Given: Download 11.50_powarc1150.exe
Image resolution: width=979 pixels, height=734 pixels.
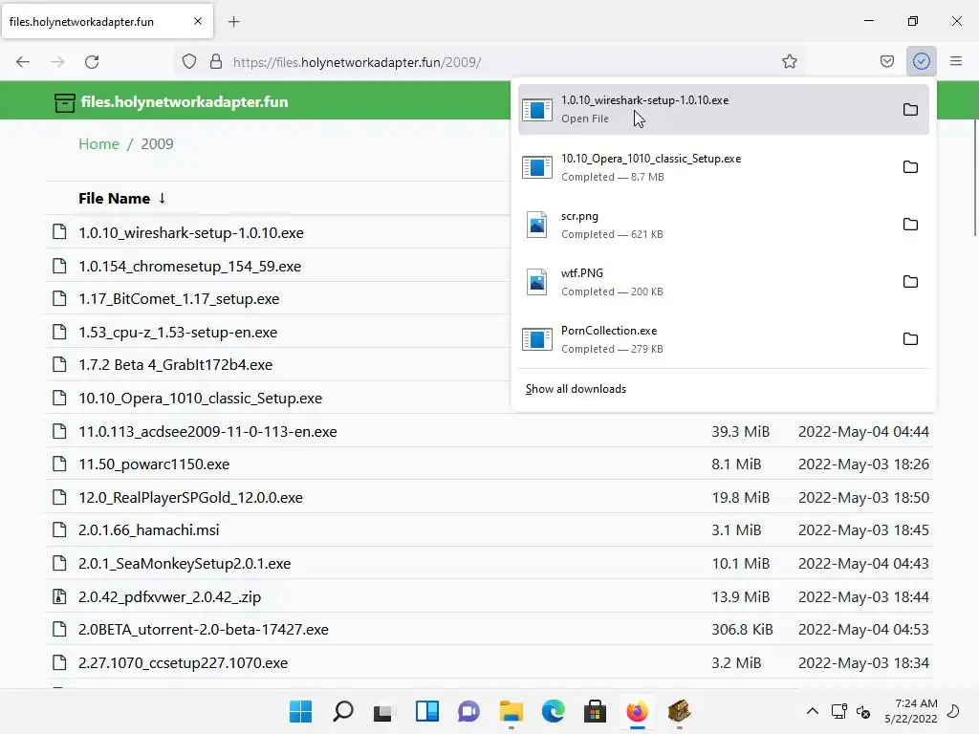Looking at the screenshot, I should (x=154, y=464).
